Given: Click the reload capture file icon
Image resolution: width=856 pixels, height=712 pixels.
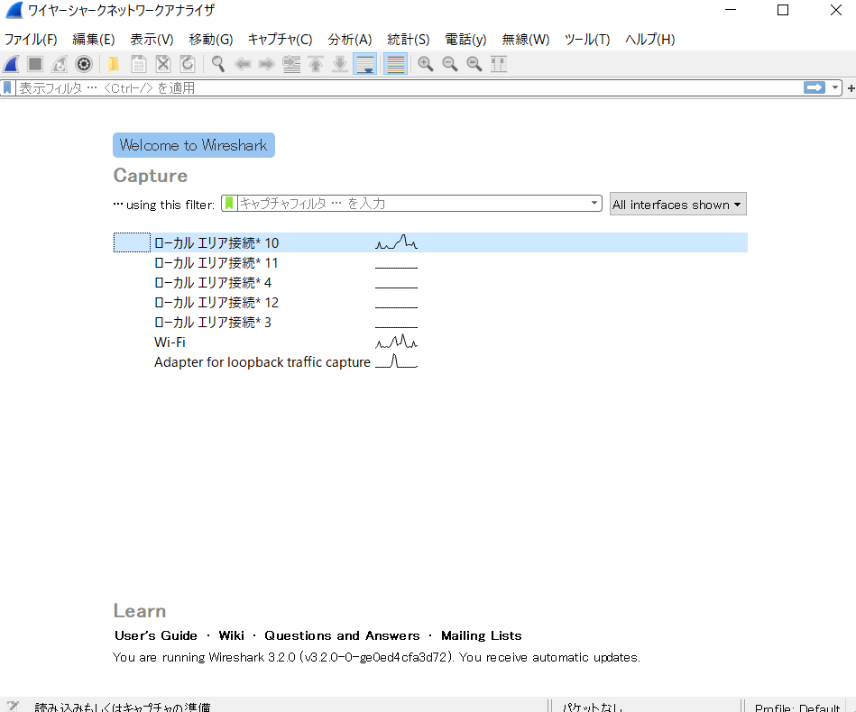Looking at the screenshot, I should (188, 64).
